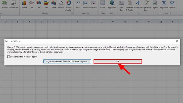Insert a Column sparkline

tap(85, 5)
